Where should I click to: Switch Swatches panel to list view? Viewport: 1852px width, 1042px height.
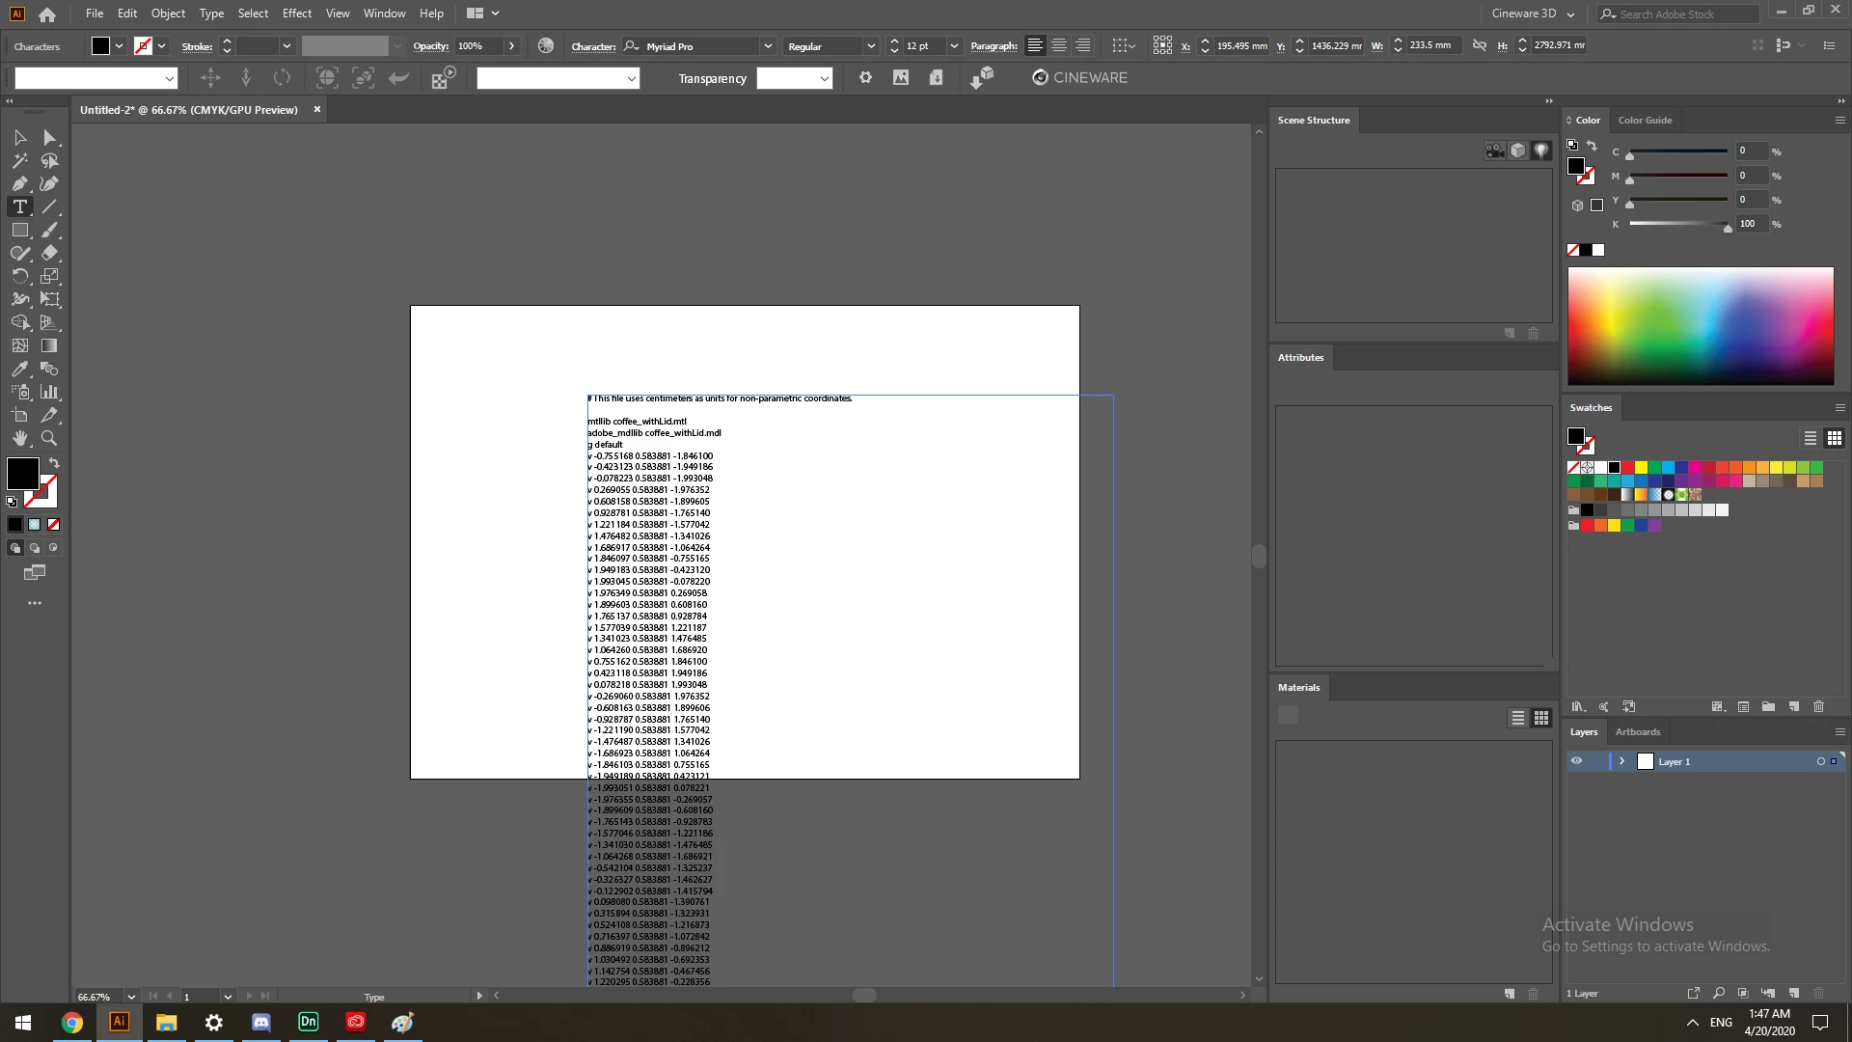click(1811, 438)
